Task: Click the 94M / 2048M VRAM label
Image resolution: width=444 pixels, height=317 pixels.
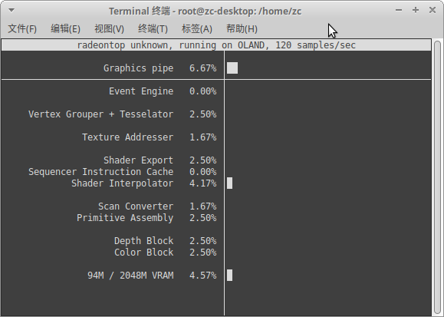Action: [130, 276]
